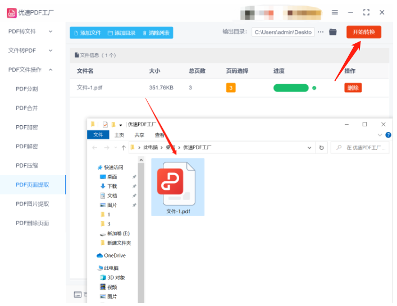397x306 pixels.
Task: Expand the Explorer ribbon chevron
Action: 380,135
